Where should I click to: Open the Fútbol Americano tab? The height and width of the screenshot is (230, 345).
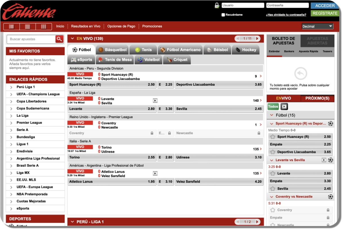coord(180,50)
